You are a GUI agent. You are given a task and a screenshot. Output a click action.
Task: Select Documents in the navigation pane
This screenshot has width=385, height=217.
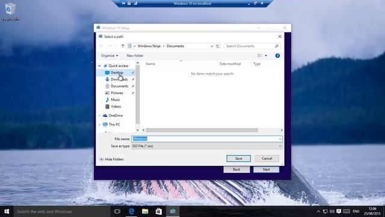(x=119, y=86)
